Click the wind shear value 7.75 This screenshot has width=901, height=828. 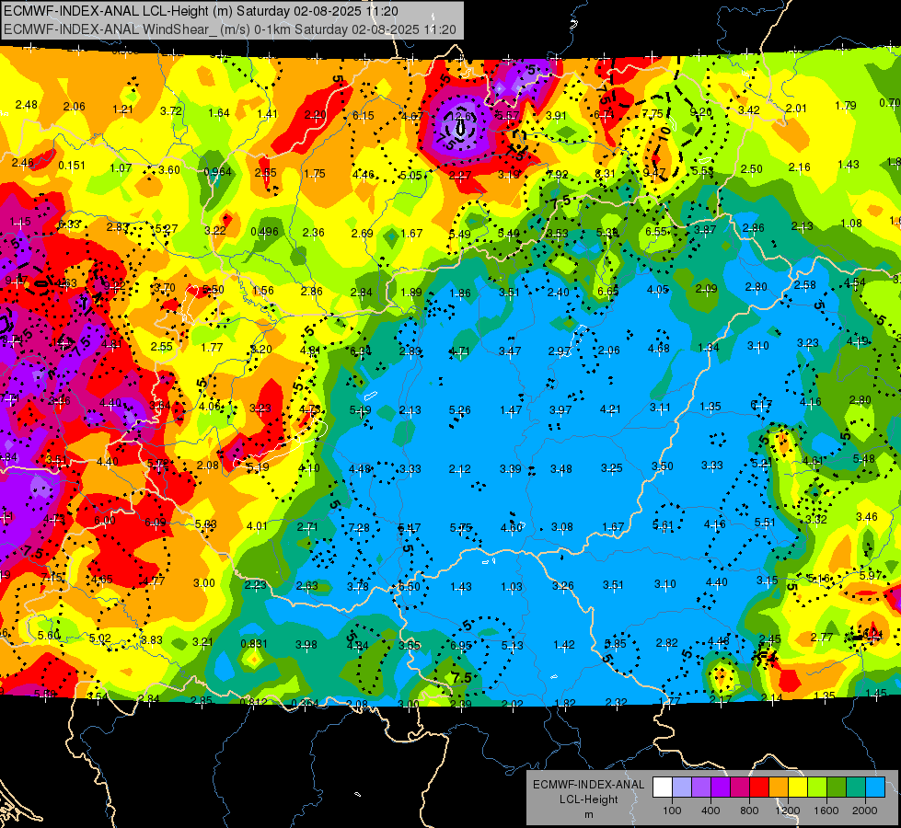pos(653,114)
